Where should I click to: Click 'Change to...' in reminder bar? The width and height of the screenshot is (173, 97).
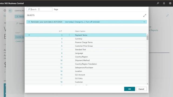[x=79, y=22]
